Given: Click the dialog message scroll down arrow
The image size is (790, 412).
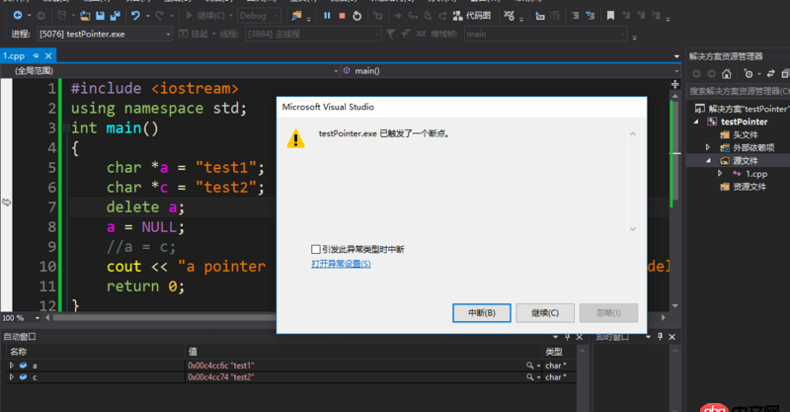Looking at the screenshot, I should 633,229.
